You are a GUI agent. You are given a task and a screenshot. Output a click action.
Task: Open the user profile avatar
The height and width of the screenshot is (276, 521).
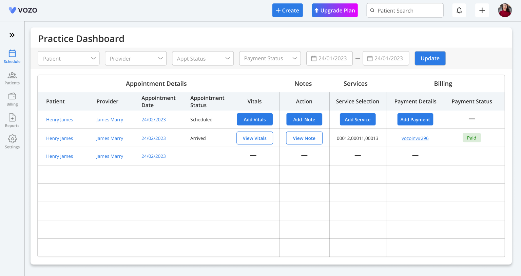(505, 11)
